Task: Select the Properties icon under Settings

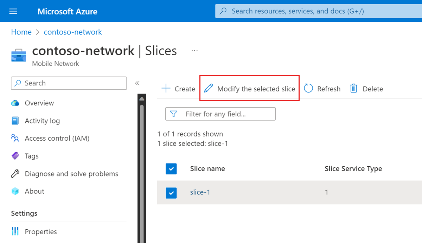Action: pyautogui.click(x=15, y=231)
